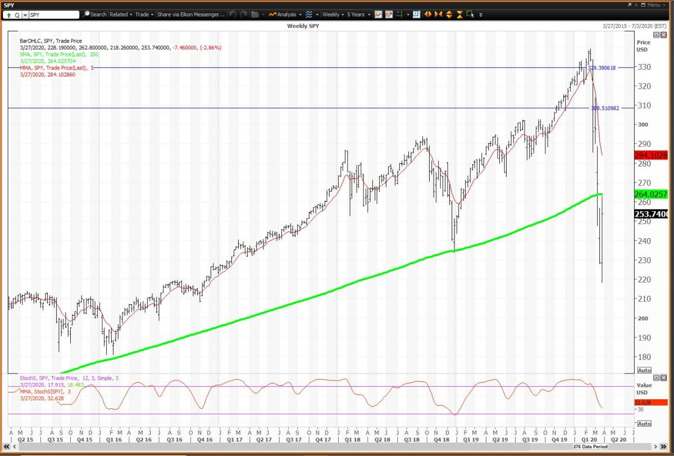Viewport: 674px width, 456px height.
Task: Click the 329.390618 horizontal line label
Action: 603,67
